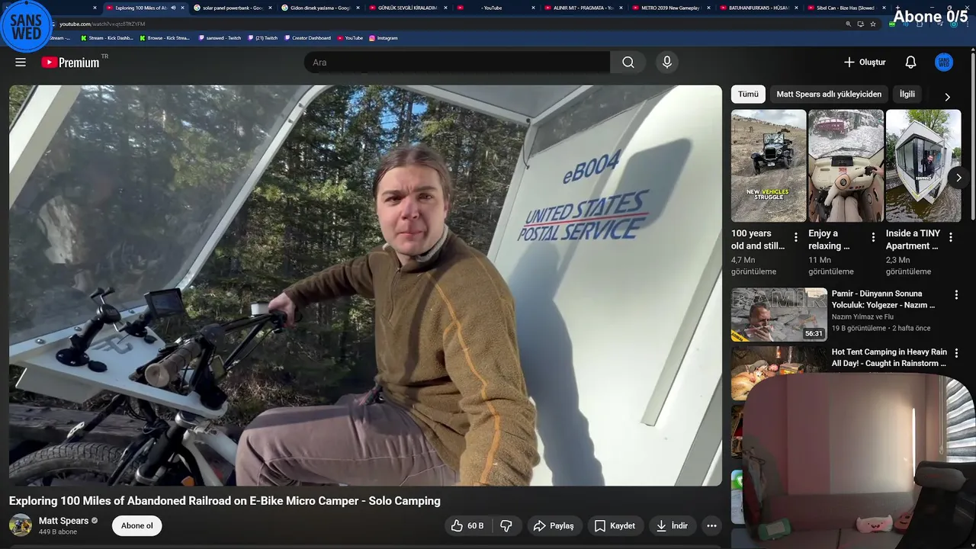Click the '449 B abone' subscriber count
The width and height of the screenshot is (976, 549).
tap(58, 531)
